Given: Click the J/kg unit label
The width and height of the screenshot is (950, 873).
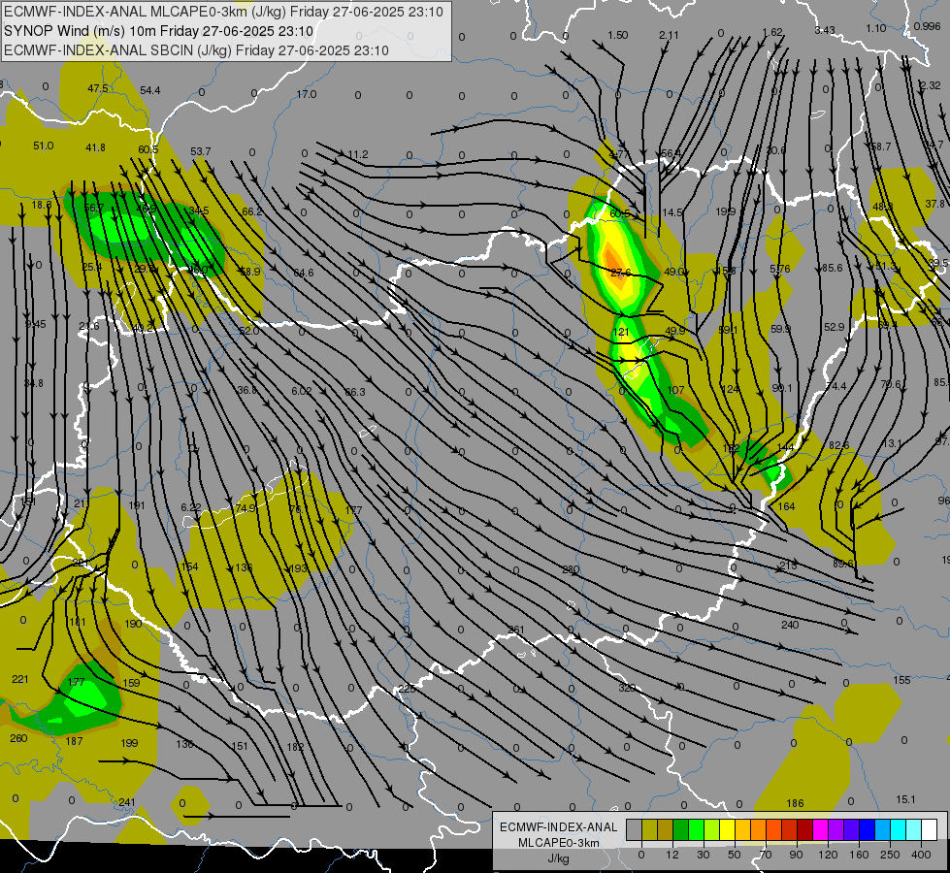Looking at the screenshot, I should pyautogui.click(x=559, y=858).
